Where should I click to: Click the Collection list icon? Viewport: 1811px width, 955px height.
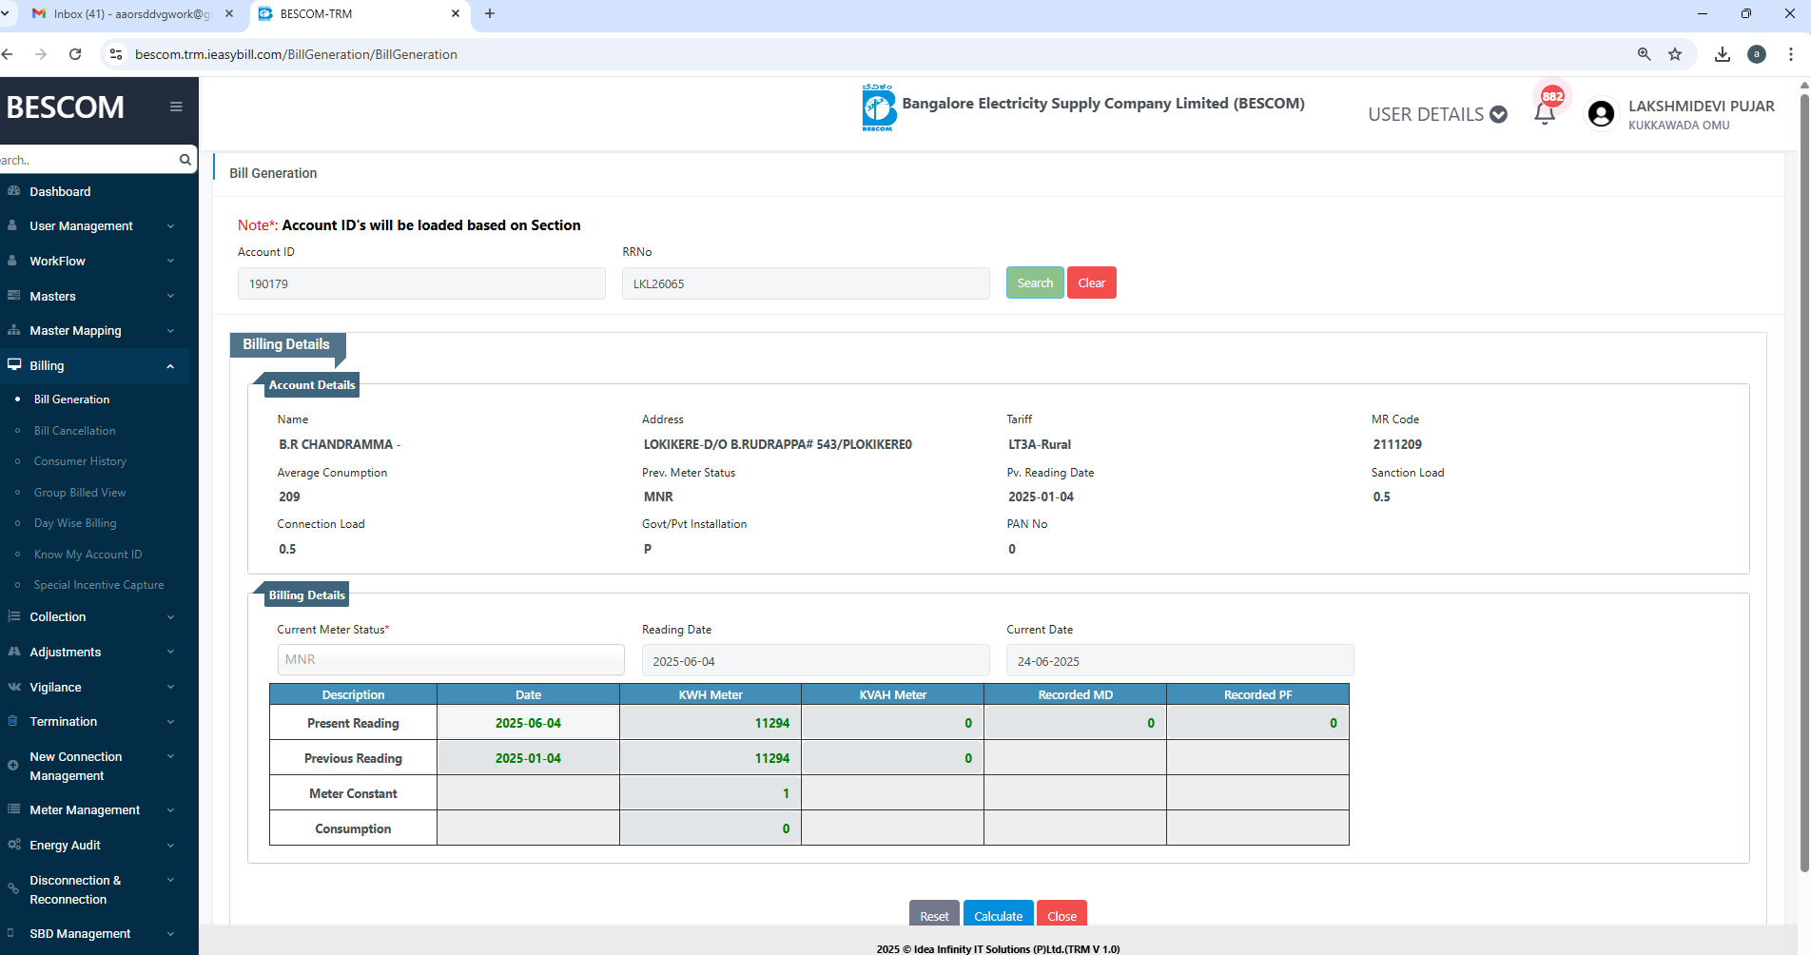click(13, 616)
